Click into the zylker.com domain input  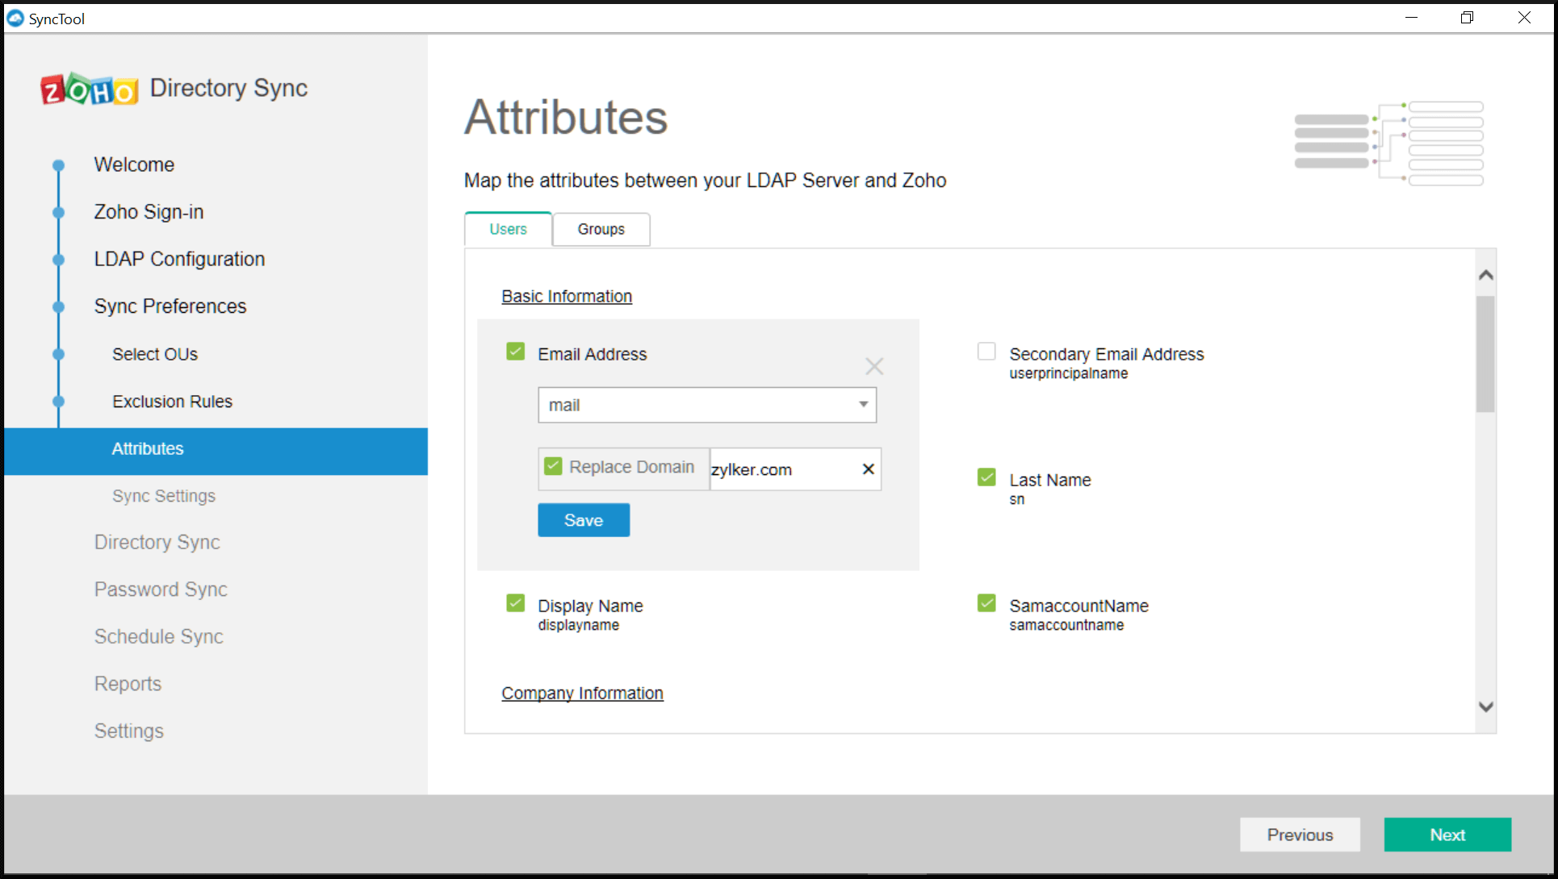[x=779, y=469]
